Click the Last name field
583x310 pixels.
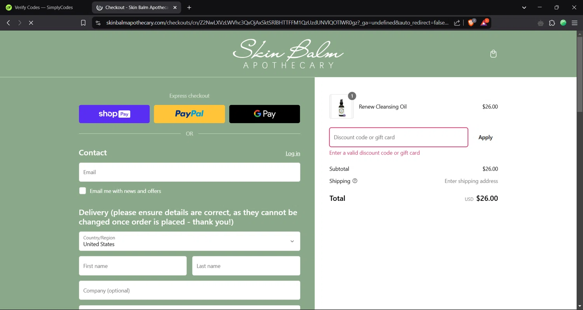click(246, 266)
